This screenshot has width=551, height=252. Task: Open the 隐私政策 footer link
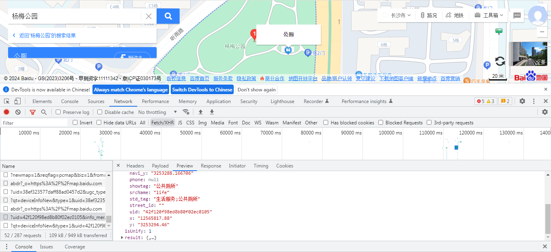(x=246, y=78)
